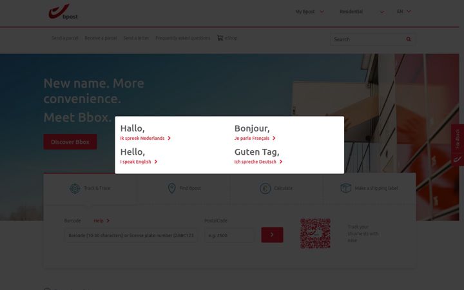Click the chevron beside the Help link
464x290 pixels.
click(108, 221)
